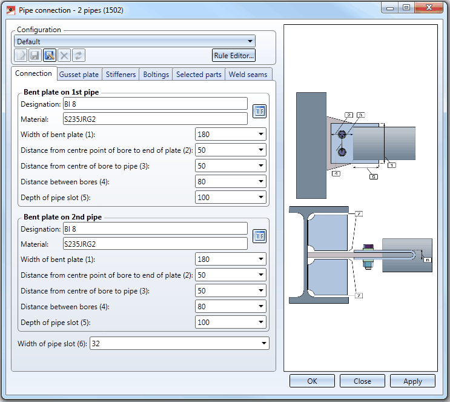Open catalogue browser for 2nd pipe bent plate
The image size is (450, 402).
pyautogui.click(x=259, y=236)
